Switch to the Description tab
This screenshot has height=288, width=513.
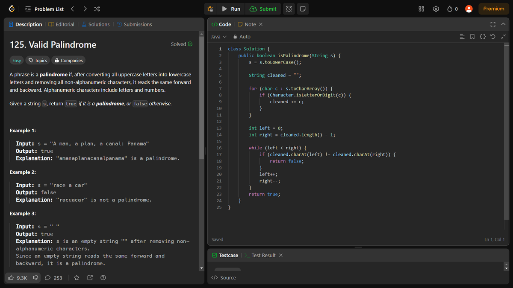25,24
